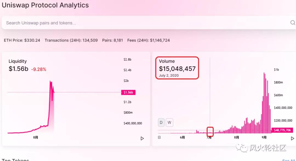The height and width of the screenshot is (161, 296).
Task: Click the 8月 label on Liquidity chart
Action: (x=36, y=137)
